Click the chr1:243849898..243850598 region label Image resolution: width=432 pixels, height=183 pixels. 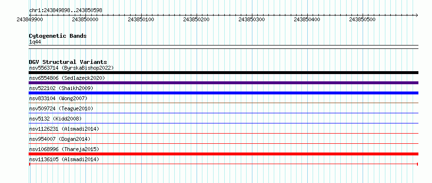(x=66, y=11)
